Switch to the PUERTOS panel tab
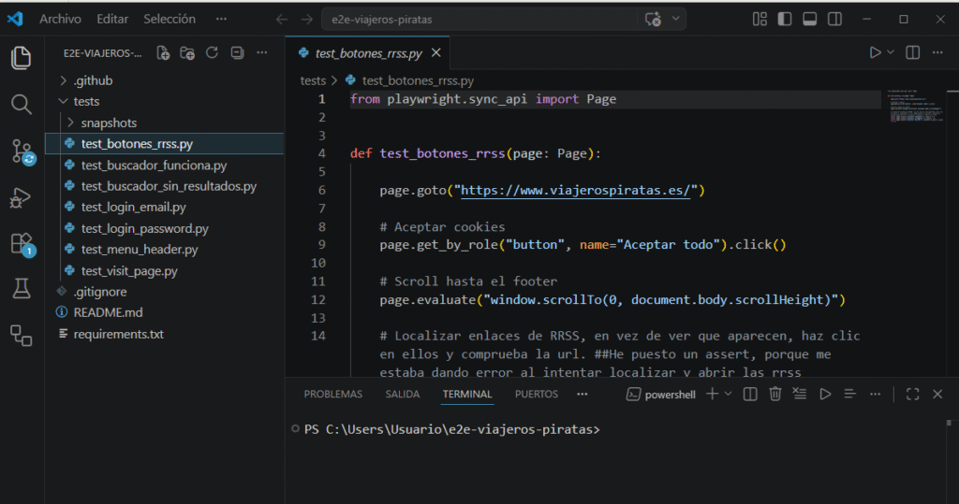 click(537, 394)
